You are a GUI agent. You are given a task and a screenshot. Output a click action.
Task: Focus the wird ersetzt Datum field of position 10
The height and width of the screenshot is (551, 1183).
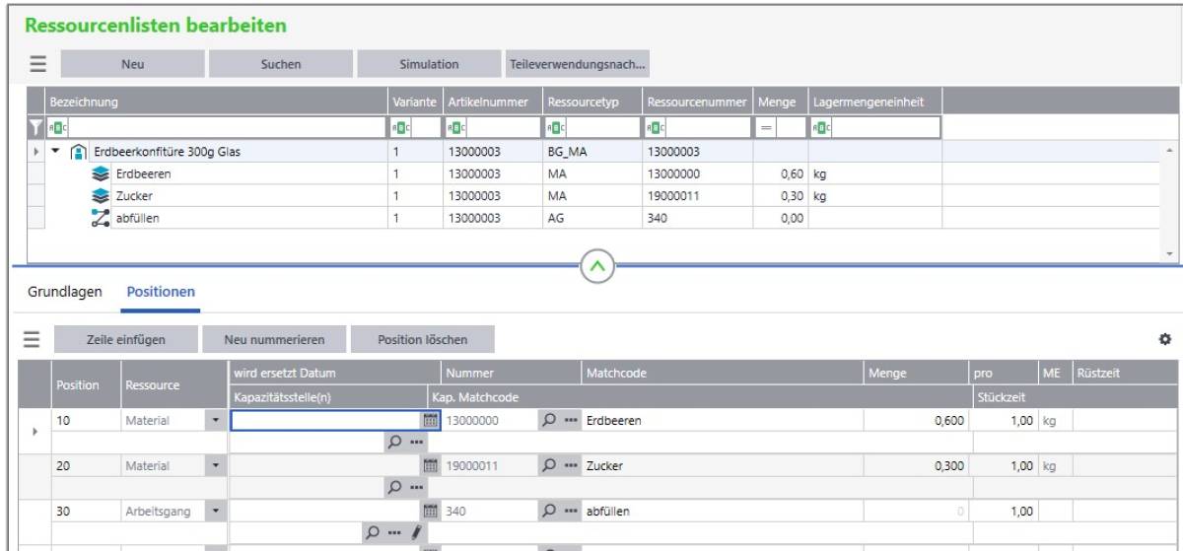coord(324,421)
